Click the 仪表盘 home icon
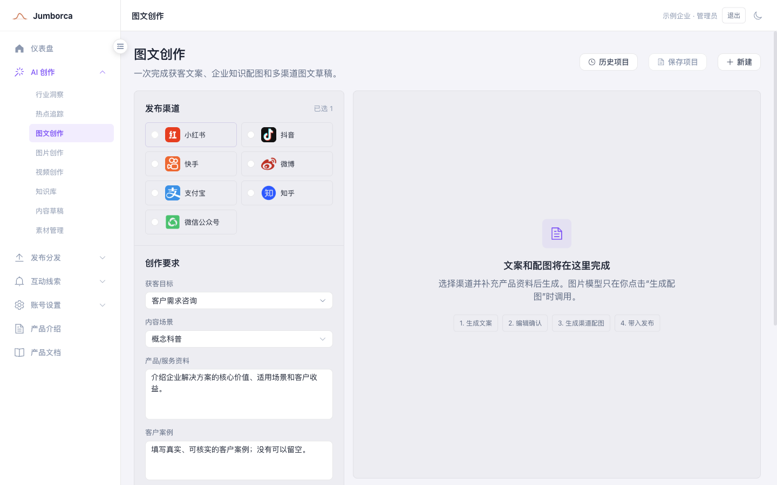Screen dimensions: 777x485 19,48
